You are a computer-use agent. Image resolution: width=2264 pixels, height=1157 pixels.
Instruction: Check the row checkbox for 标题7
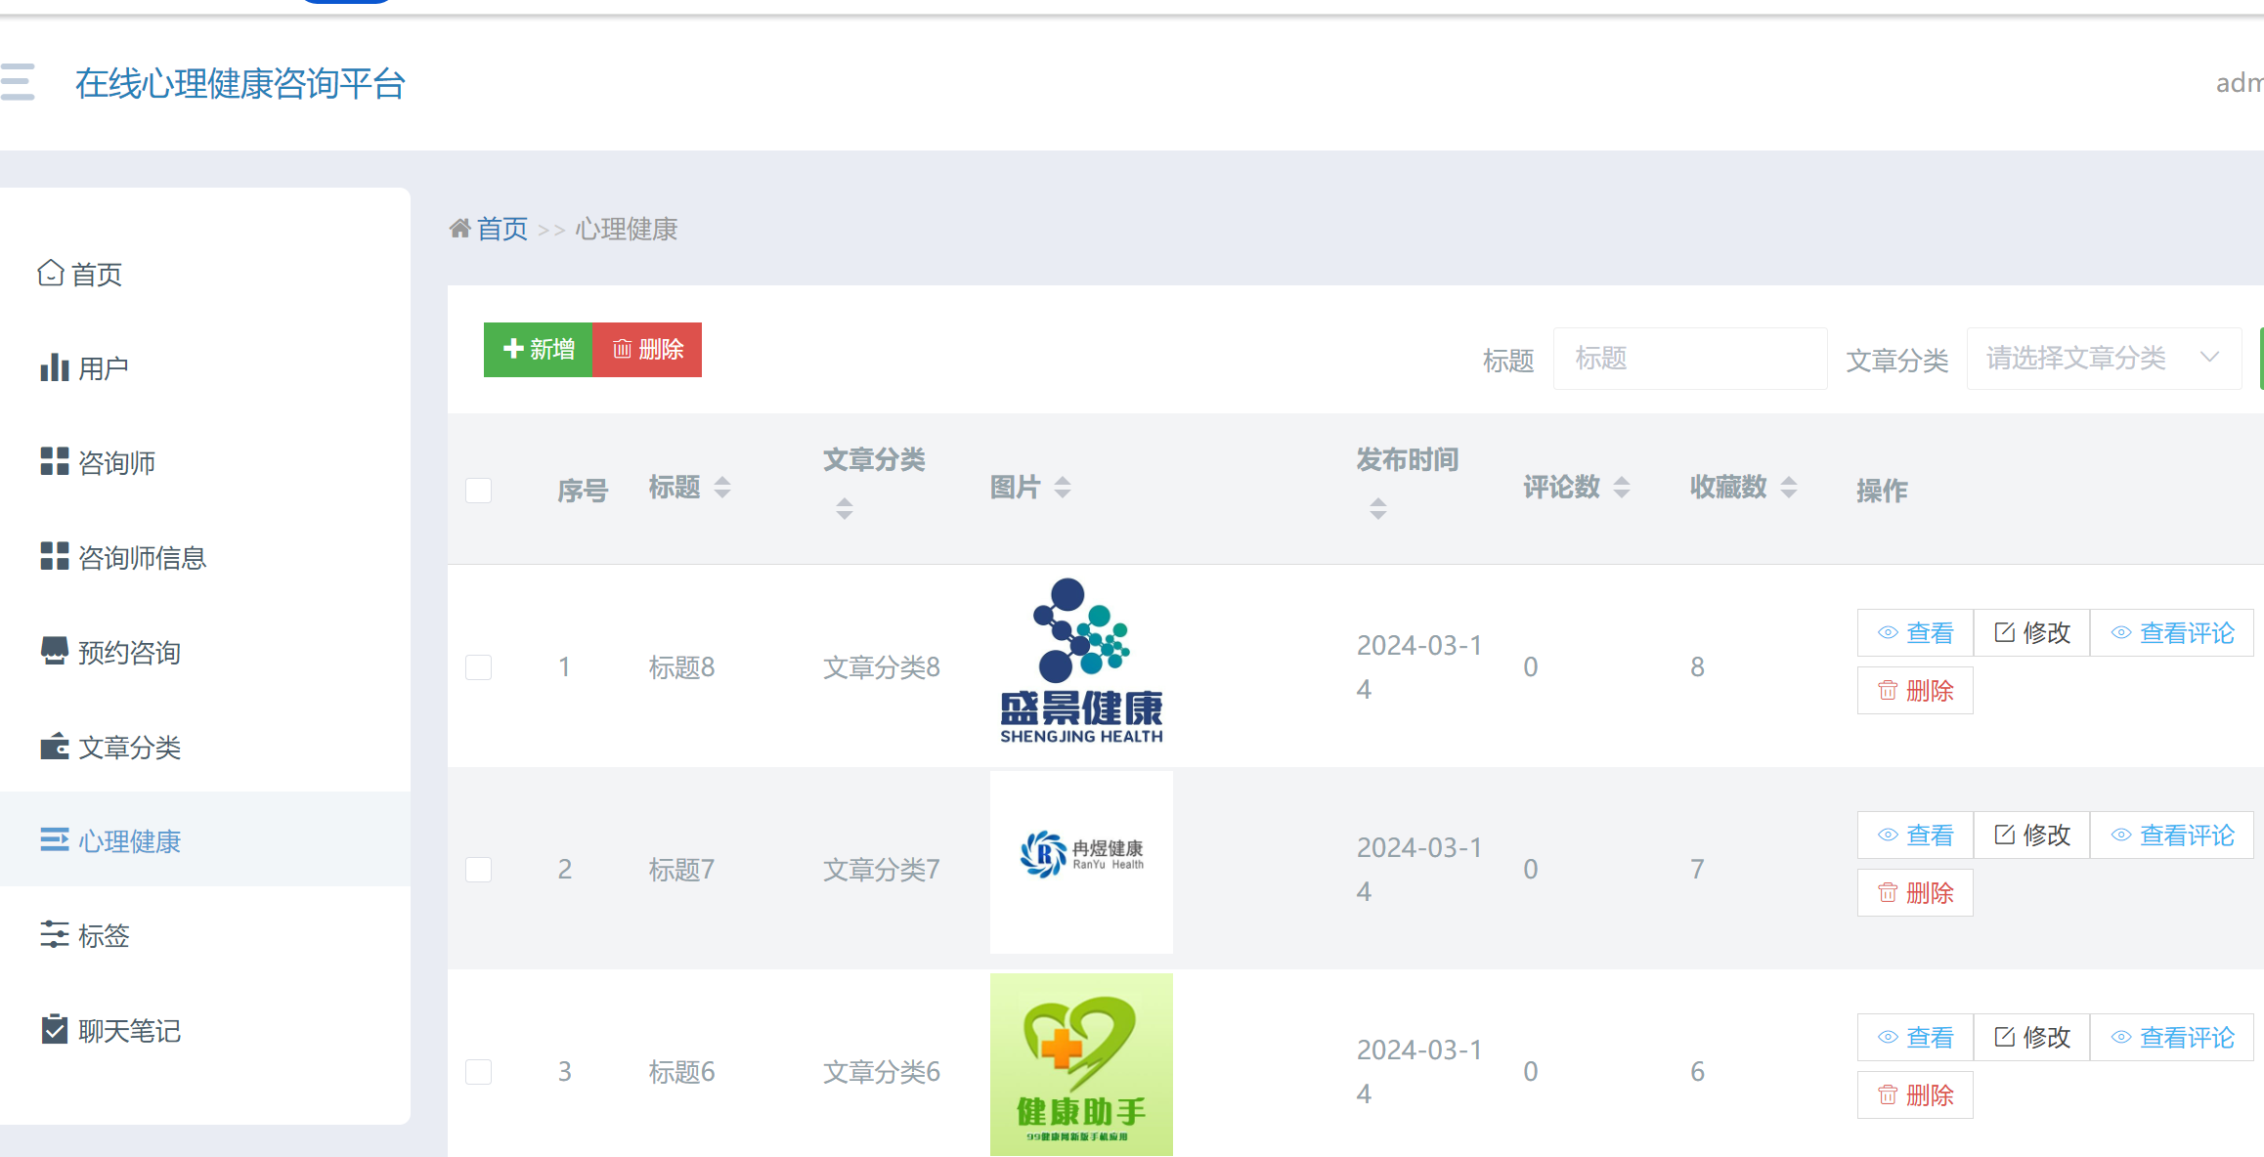tap(478, 869)
